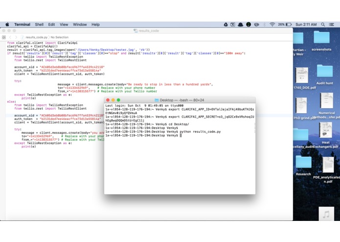Click the first auth_token assignment line
Viewport: 340px width, 242px height.
[x=58, y=71]
